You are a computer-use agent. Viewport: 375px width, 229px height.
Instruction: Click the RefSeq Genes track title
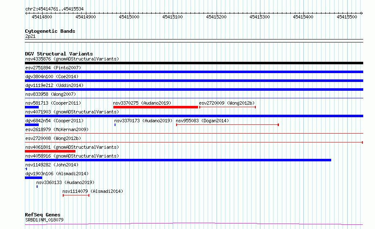click(43, 215)
